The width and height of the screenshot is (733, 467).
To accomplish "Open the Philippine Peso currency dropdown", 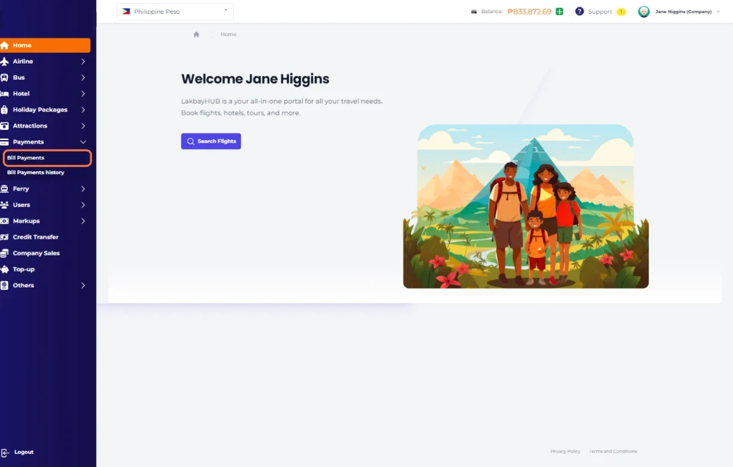I will tap(175, 11).
